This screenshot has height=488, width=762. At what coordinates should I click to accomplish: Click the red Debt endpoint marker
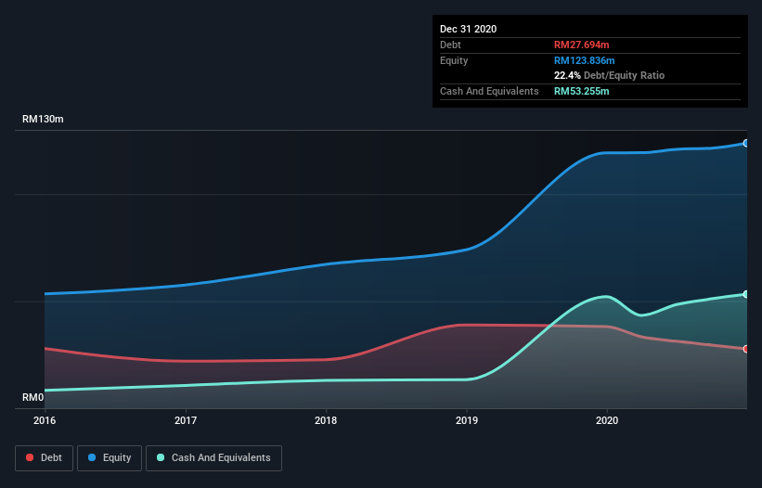point(746,349)
